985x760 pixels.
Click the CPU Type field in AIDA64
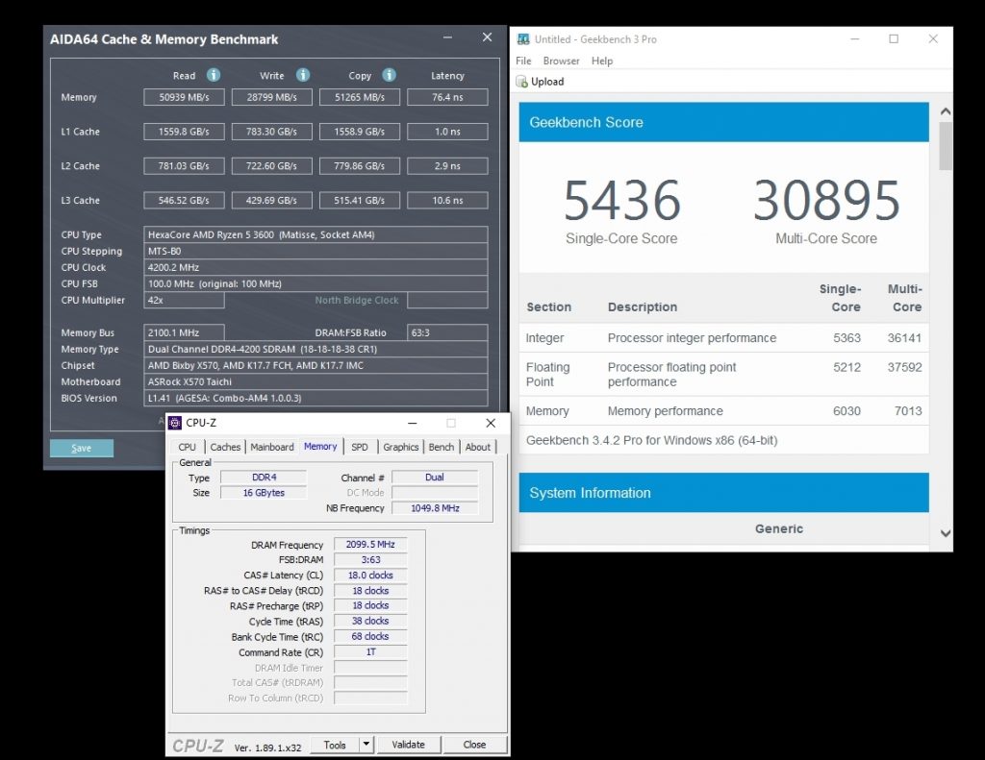pos(316,234)
